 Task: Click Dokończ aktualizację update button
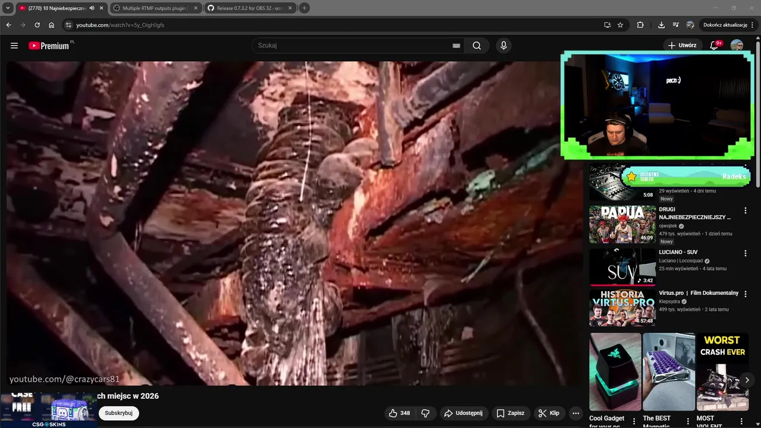[x=725, y=25]
